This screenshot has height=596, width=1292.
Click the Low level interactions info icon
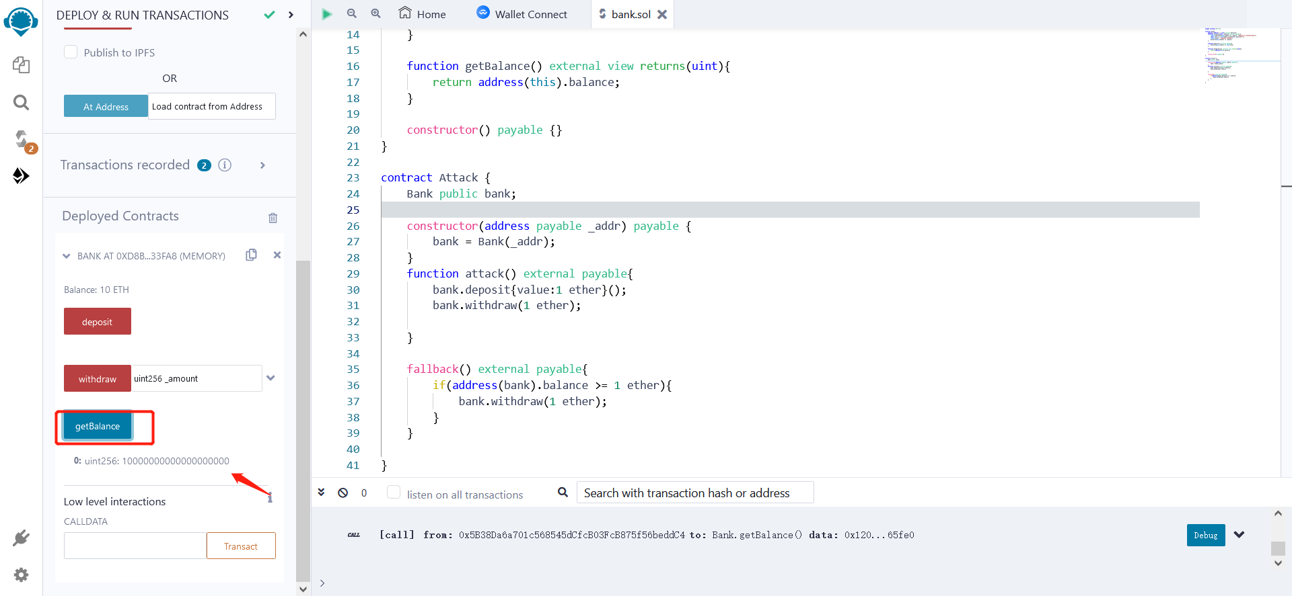tap(270, 498)
